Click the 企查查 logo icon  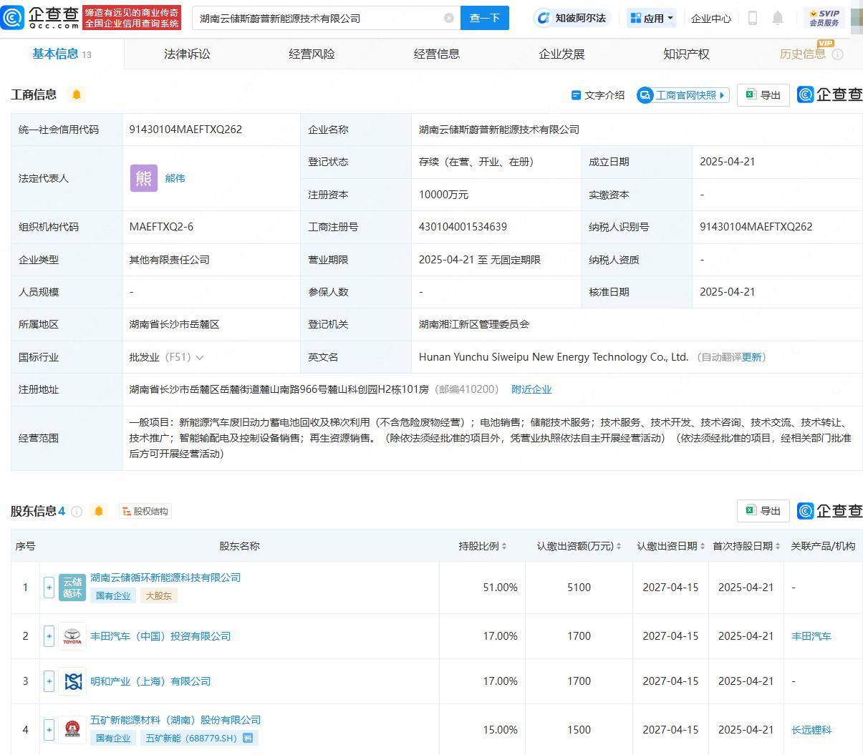(x=16, y=18)
